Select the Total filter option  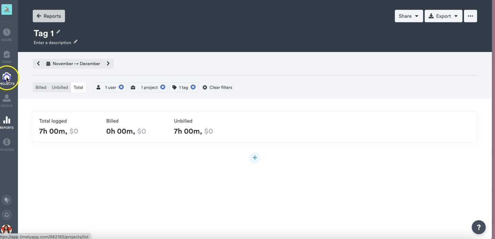[x=78, y=87]
